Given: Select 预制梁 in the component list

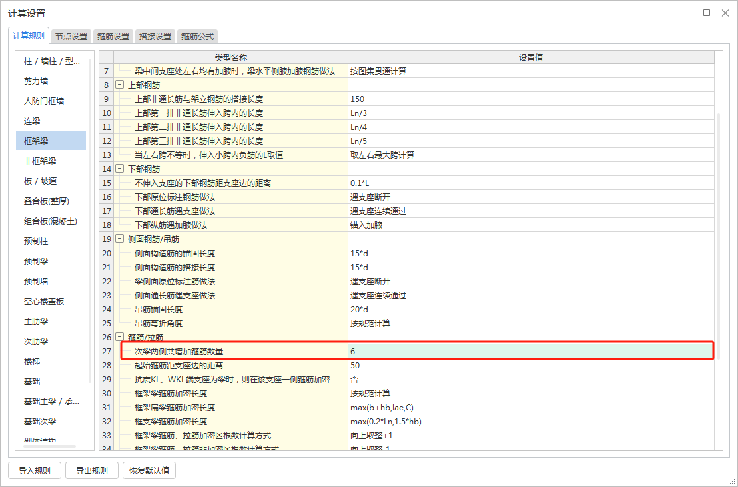Looking at the screenshot, I should 51,261.
